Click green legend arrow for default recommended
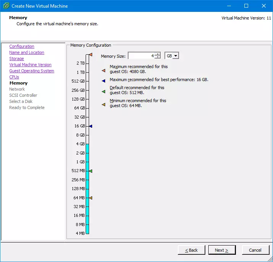This screenshot has width=273, height=262. pyautogui.click(x=103, y=91)
